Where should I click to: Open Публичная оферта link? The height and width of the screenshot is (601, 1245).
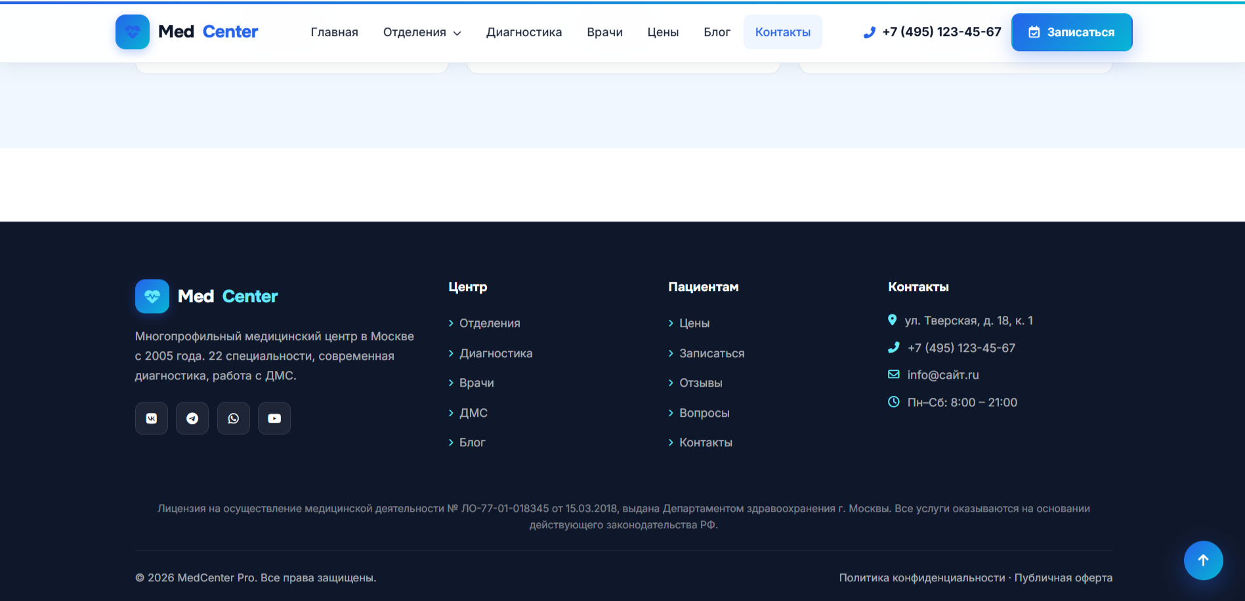pos(1063,577)
